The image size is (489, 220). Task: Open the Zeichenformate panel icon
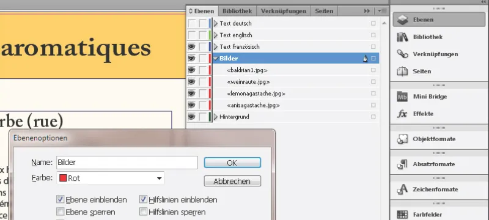(402, 189)
